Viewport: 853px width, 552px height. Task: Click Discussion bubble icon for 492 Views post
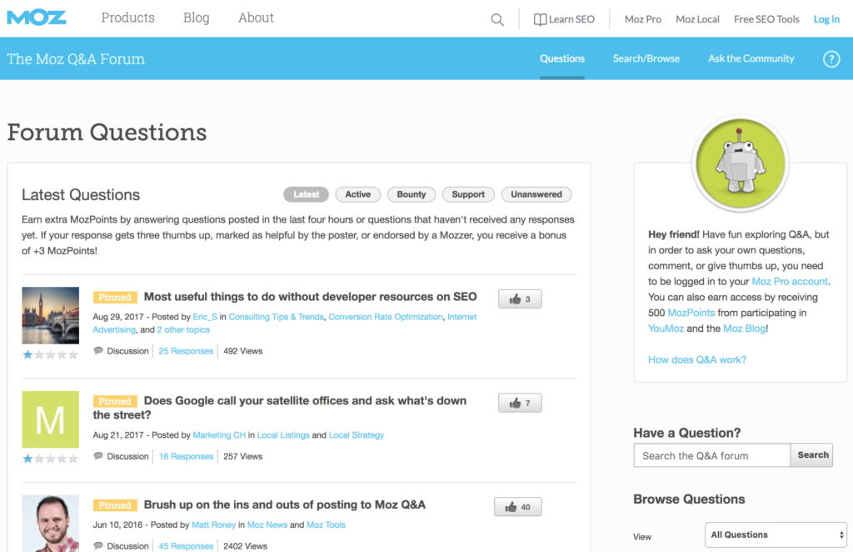point(98,350)
